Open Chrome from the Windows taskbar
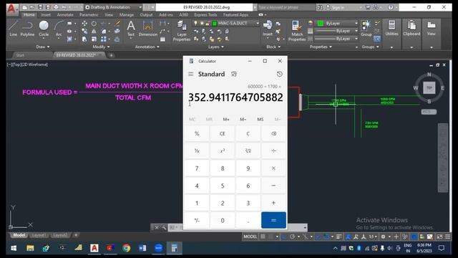 pos(127,248)
